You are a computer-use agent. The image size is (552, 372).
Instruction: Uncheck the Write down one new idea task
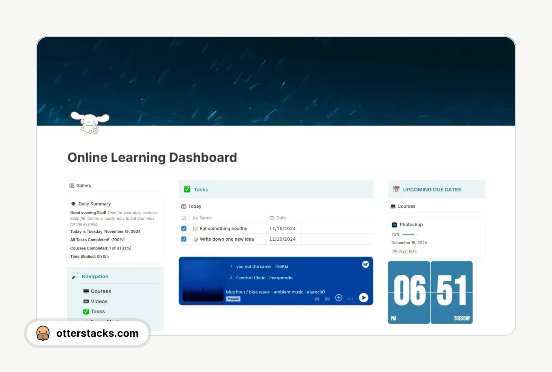point(184,239)
